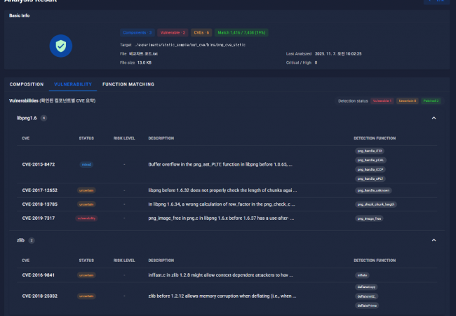The height and width of the screenshot is (316, 456).
Task: Click the red Vulnerable count badge
Action: (x=173, y=32)
